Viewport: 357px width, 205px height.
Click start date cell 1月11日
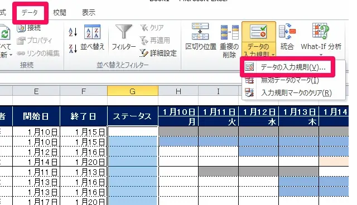(36, 172)
